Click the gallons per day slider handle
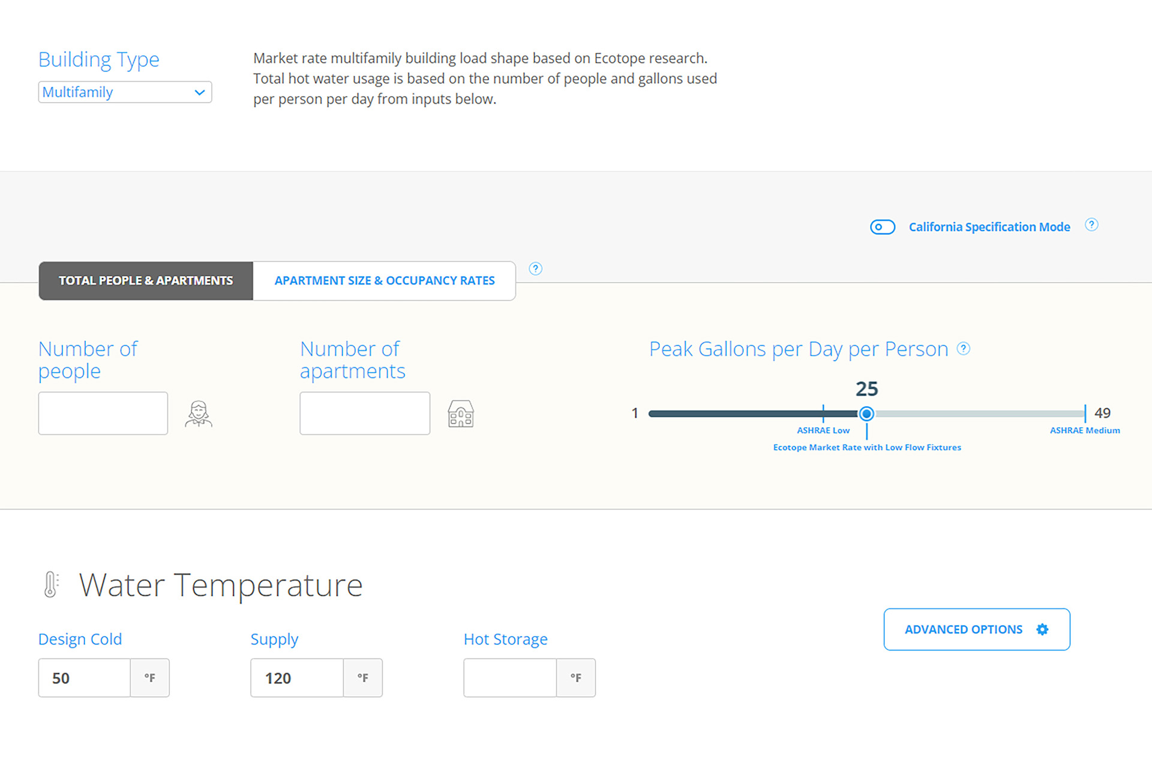This screenshot has height=768, width=1152. [x=866, y=413]
